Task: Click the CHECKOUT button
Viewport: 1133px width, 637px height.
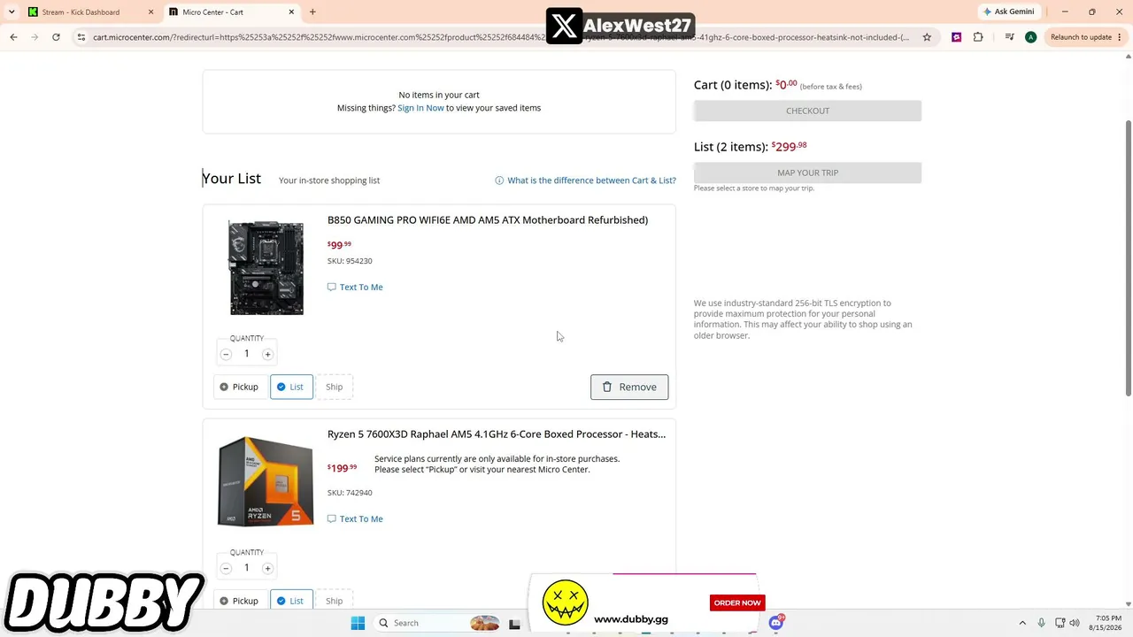Action: pos(807,111)
